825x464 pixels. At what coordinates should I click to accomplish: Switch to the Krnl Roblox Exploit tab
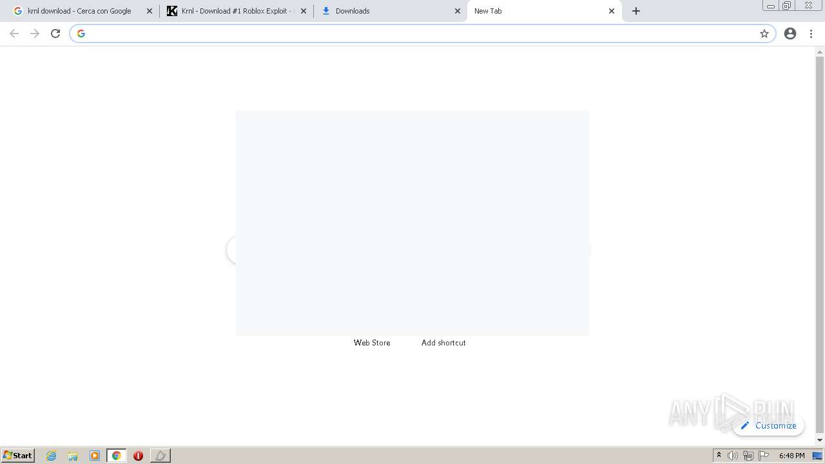(x=237, y=11)
